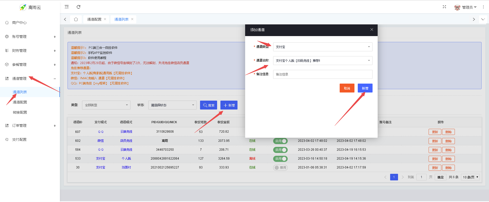Open 商户中心 in the sidebar
Image resolution: width=489 pixels, height=202 pixels.
click(x=19, y=23)
